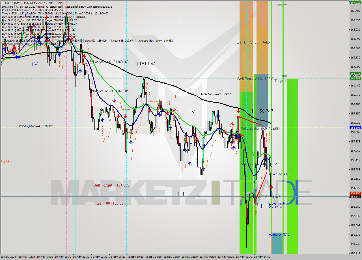The width and height of the screenshot is (362, 260).
Task: Click the XMRUSD,M15 symbol title
Action: point(14,3)
